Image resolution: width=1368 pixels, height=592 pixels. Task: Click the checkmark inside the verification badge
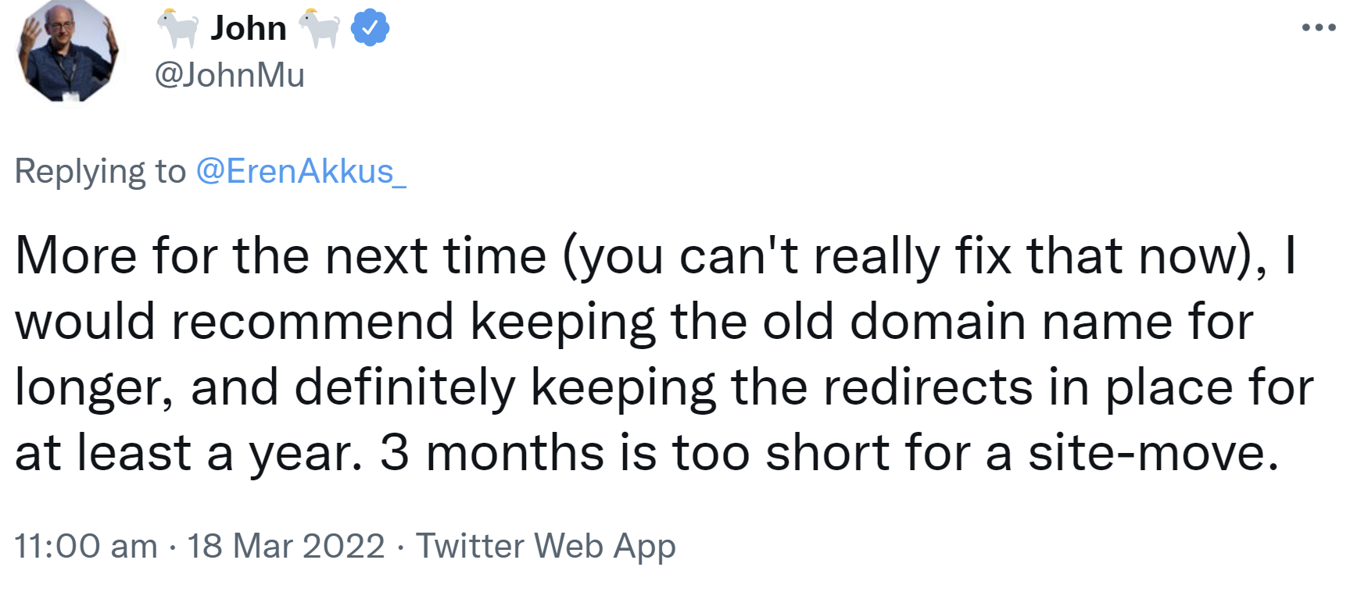click(x=368, y=27)
